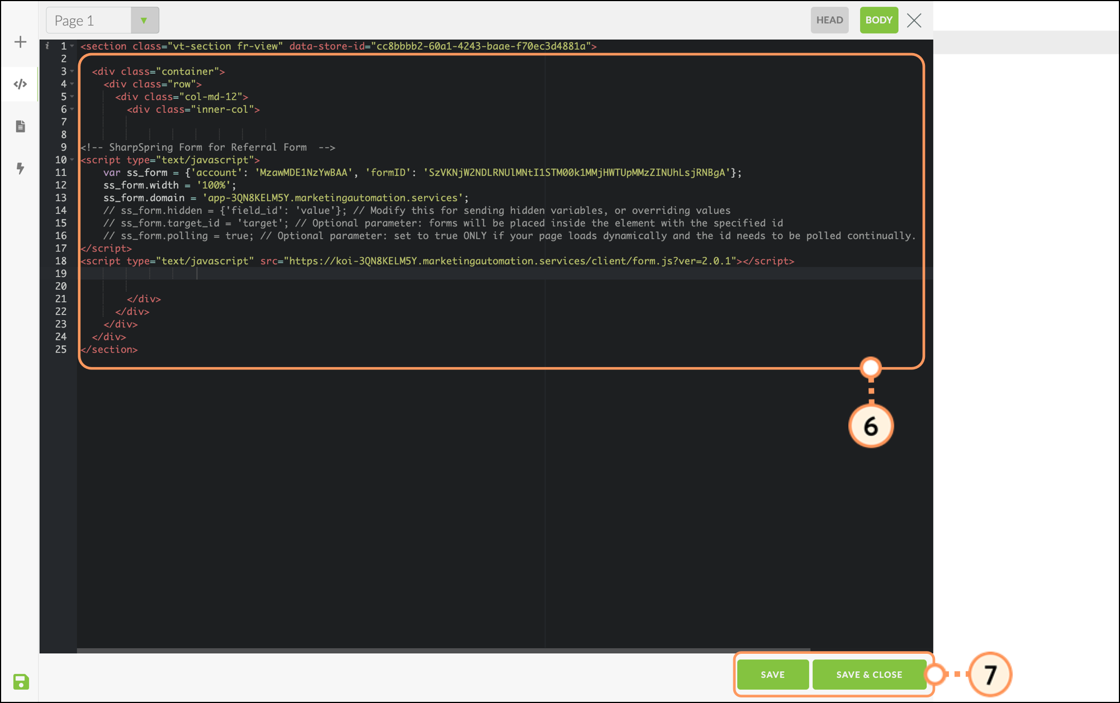This screenshot has width=1120, height=703.
Task: Click the lightning bolt sidebar icon
Action: point(20,168)
